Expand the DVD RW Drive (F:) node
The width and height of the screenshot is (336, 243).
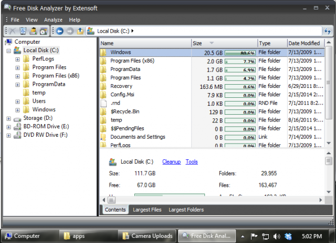pyautogui.click(x=8, y=136)
